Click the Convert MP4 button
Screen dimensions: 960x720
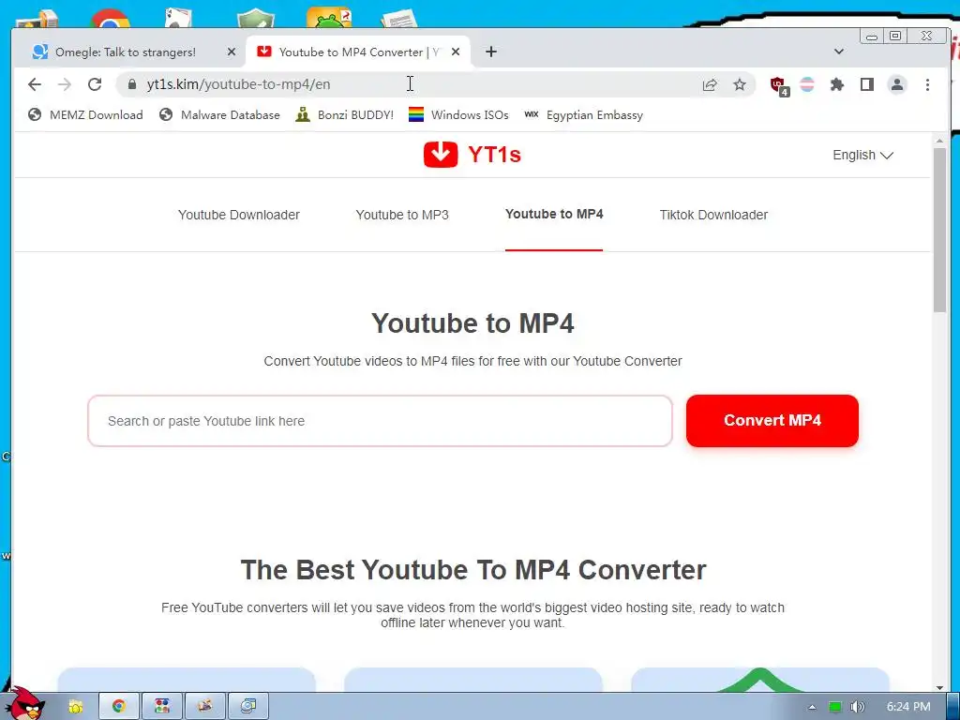click(772, 421)
